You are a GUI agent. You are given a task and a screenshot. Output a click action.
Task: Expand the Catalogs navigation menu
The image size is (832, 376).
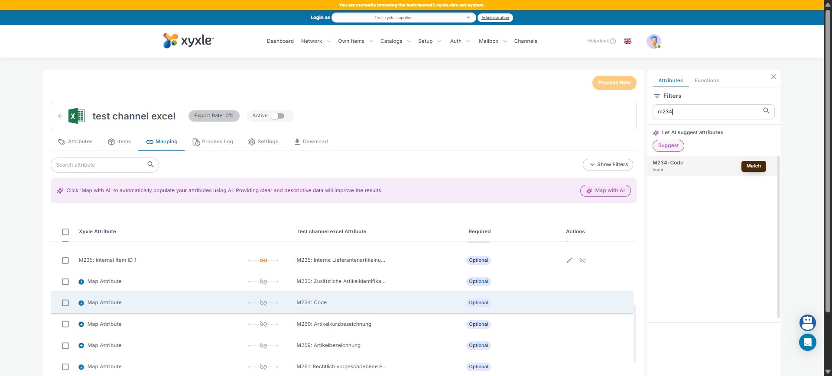[395, 42]
